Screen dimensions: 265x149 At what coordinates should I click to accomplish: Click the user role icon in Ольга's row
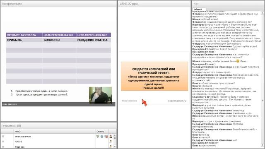[111, 142]
